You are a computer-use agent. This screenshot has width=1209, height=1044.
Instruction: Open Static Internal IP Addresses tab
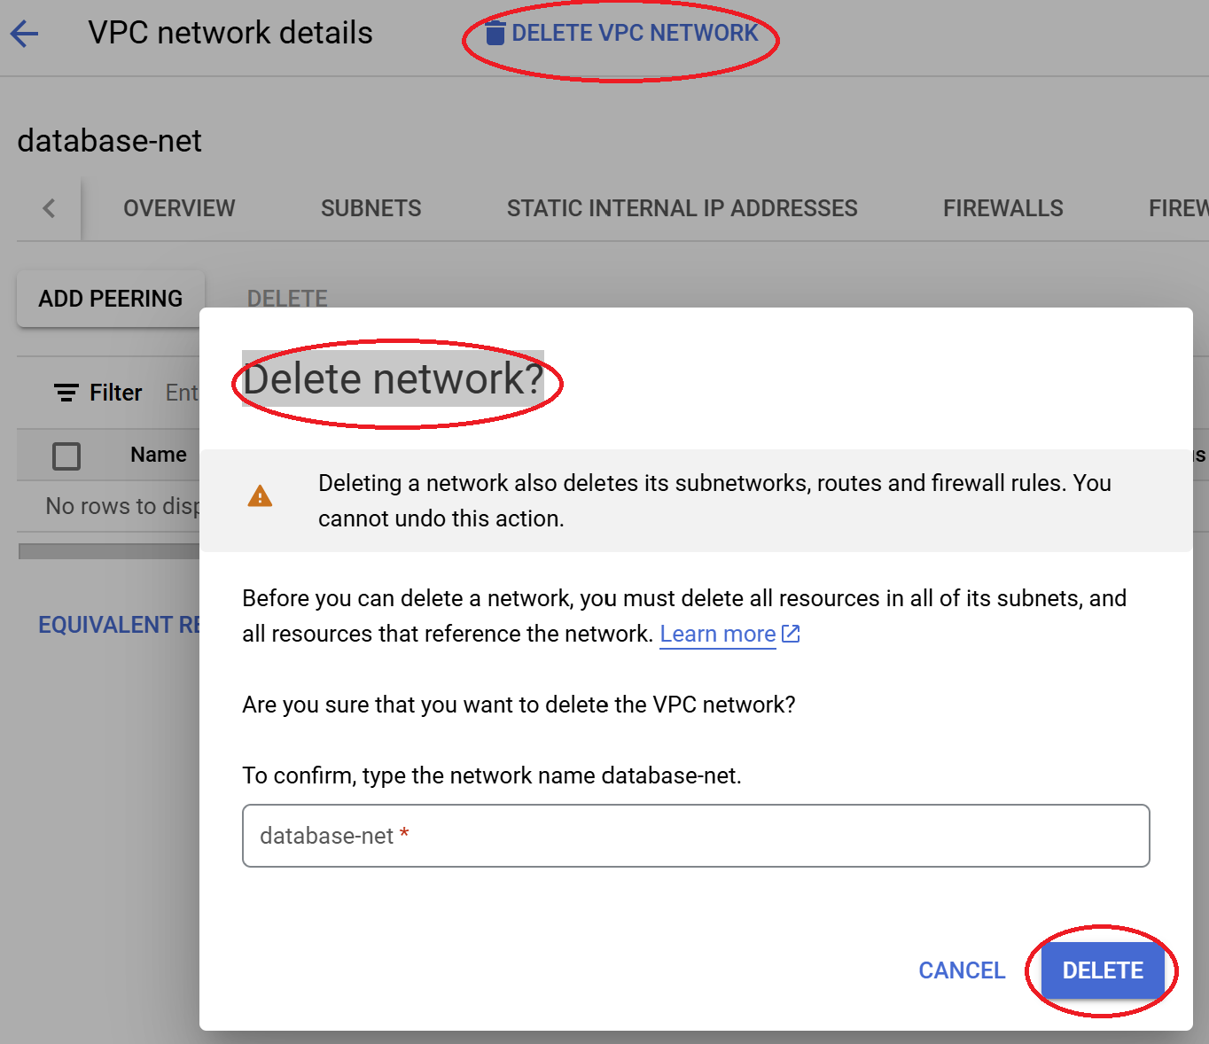pyautogui.click(x=682, y=208)
